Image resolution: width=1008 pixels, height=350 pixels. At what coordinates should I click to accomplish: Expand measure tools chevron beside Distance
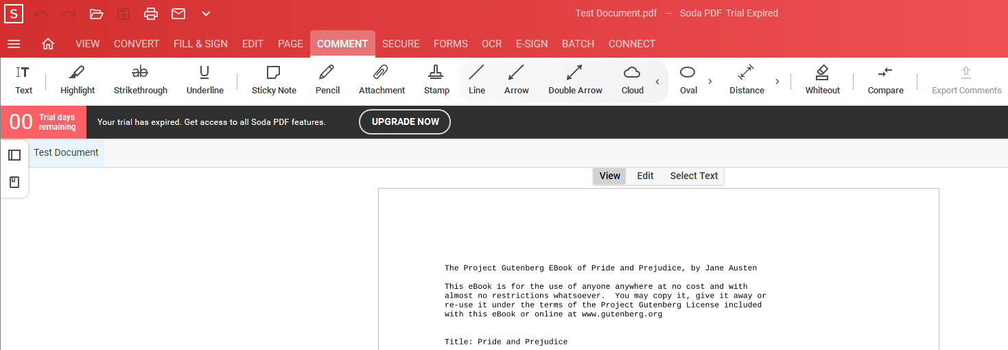tap(777, 82)
